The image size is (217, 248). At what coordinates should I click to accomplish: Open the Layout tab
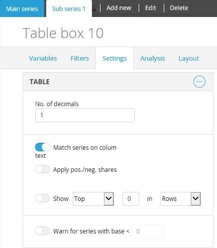pyautogui.click(x=189, y=59)
